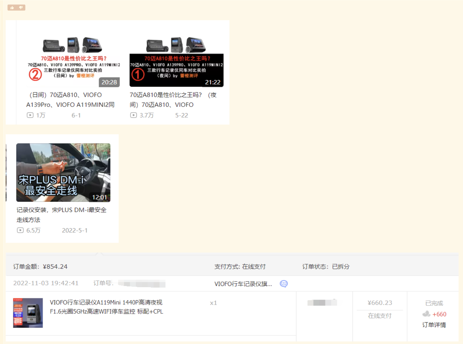Click the thumbs-down feedback icon
Viewport: 463px width, 344px height.
click(x=20, y=7)
